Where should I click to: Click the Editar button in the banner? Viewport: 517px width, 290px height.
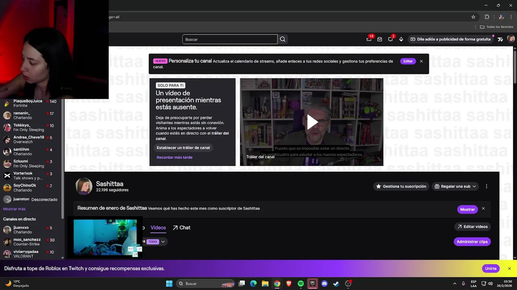pyautogui.click(x=408, y=61)
